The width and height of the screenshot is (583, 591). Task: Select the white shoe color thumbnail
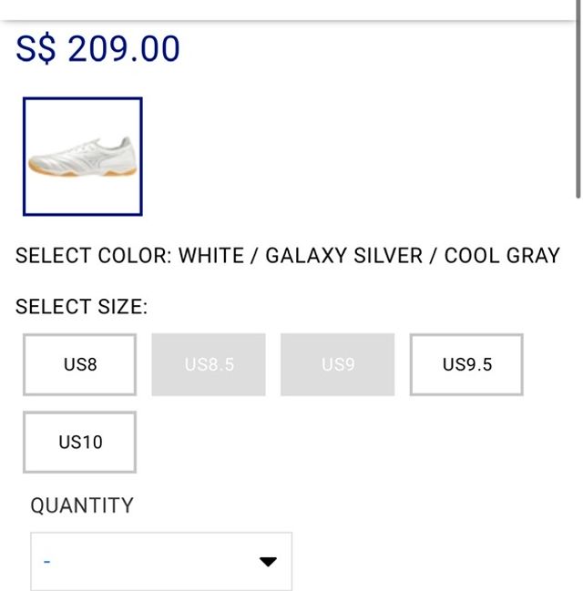pyautogui.click(x=83, y=157)
